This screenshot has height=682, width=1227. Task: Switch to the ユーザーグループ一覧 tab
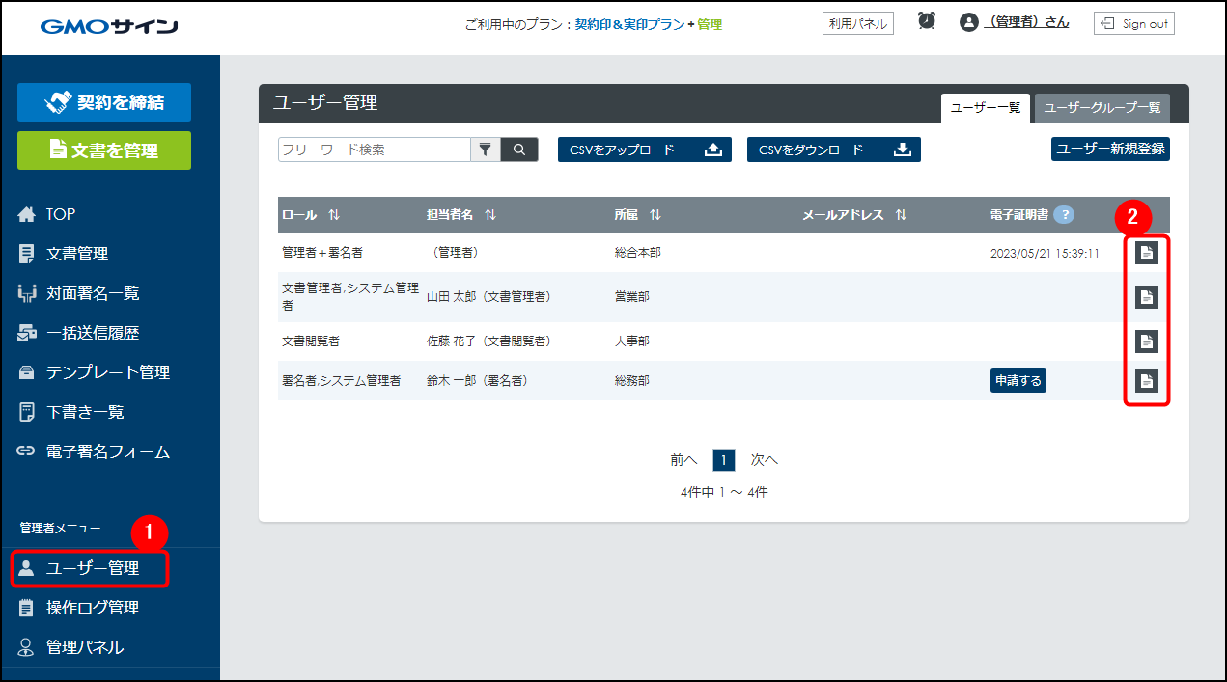pyautogui.click(x=1102, y=108)
